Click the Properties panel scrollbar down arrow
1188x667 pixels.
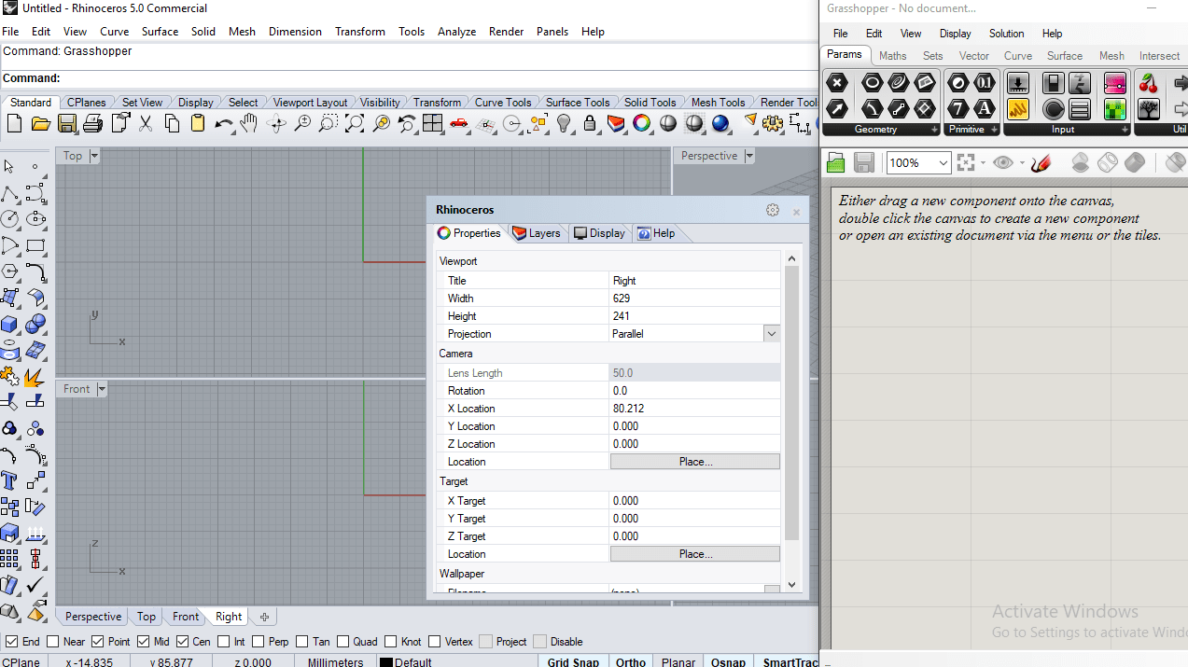(x=791, y=585)
